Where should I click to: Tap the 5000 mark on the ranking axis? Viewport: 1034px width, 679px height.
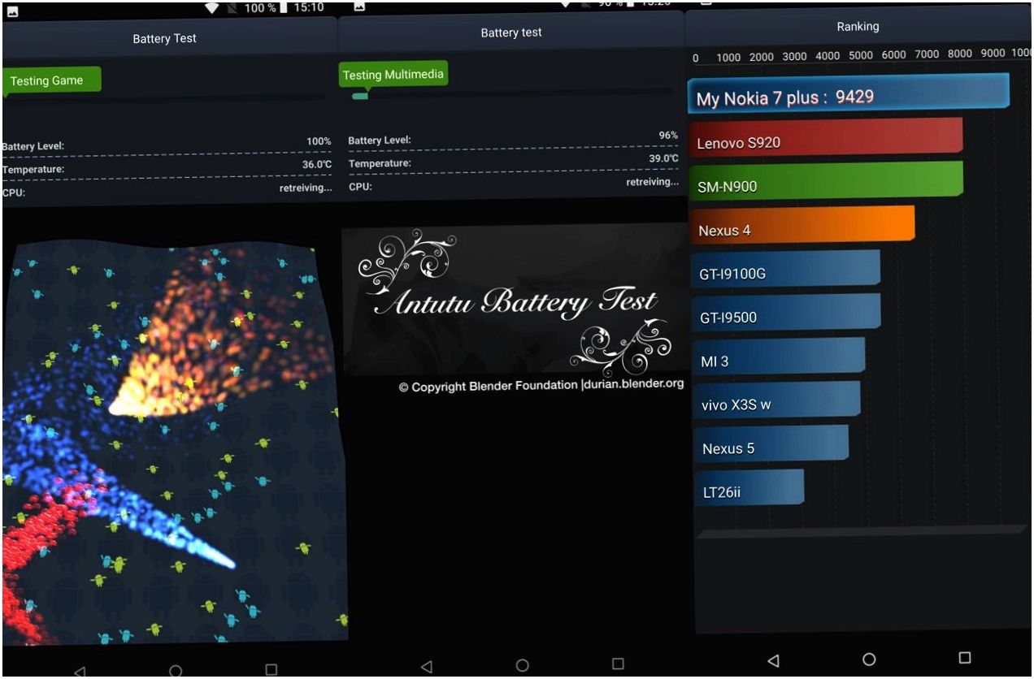pos(860,56)
